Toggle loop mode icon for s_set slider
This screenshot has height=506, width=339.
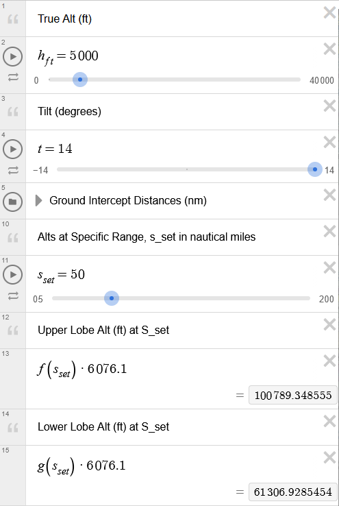(x=13, y=296)
